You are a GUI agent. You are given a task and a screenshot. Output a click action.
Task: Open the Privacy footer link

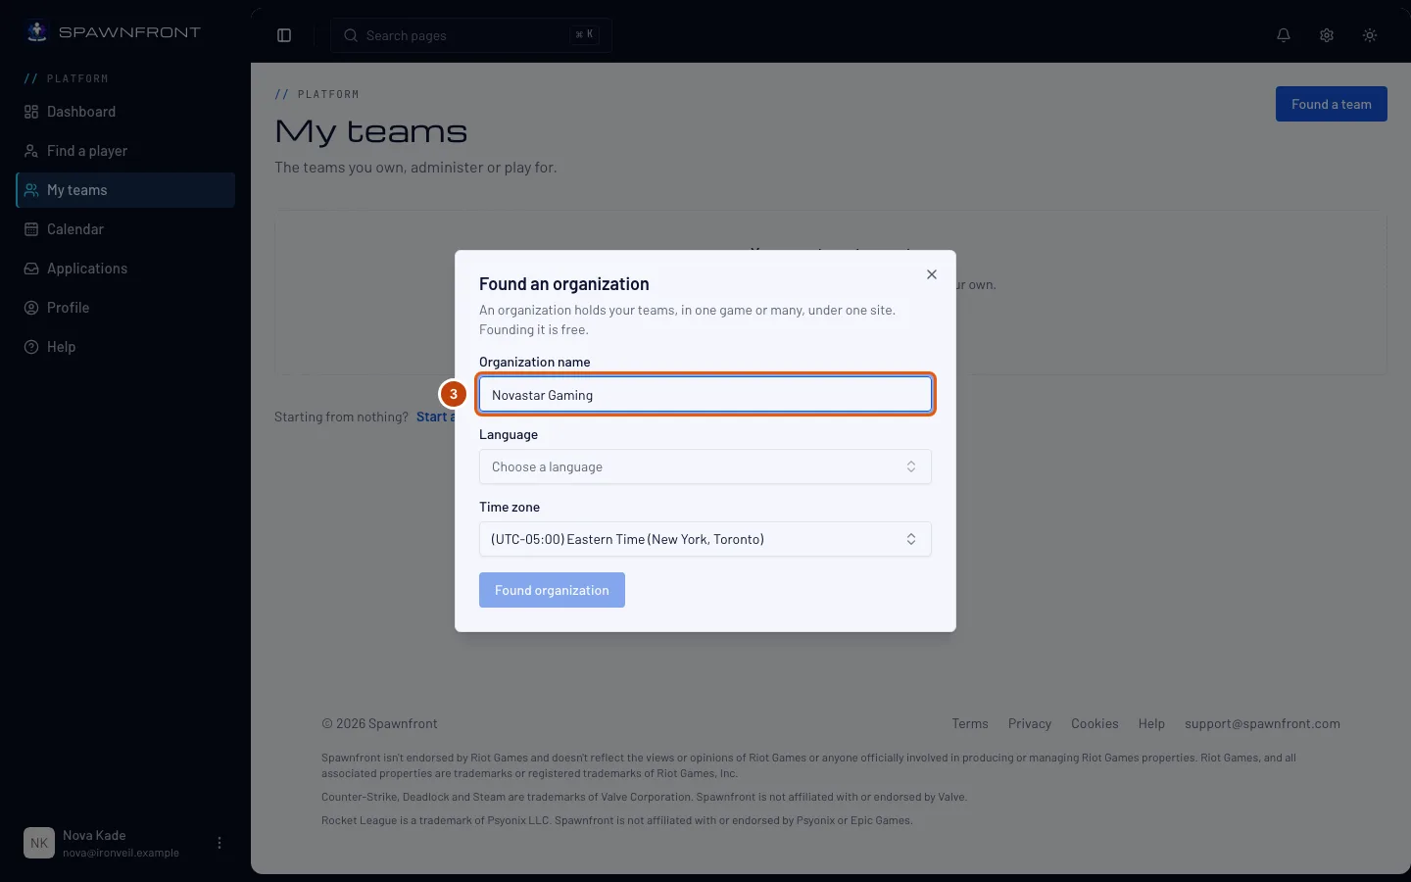coord(1030,723)
